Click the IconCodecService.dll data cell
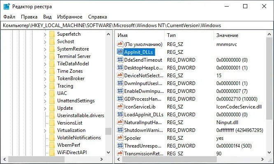This screenshot has width=274, height=164. coord(239,107)
